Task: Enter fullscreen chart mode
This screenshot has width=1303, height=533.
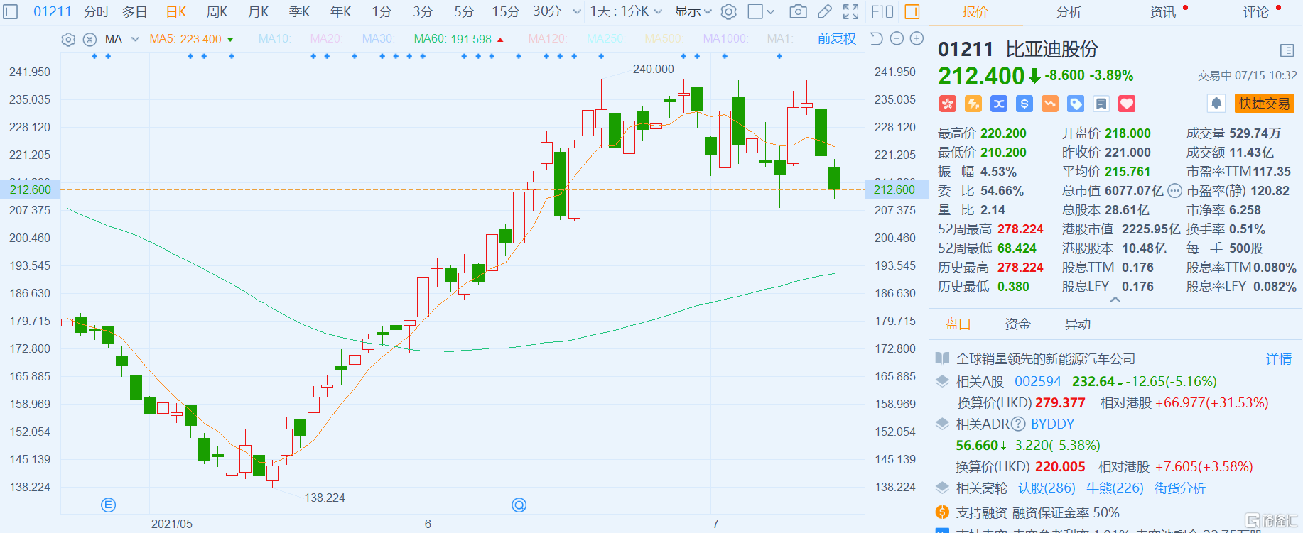Action: pyautogui.click(x=850, y=11)
